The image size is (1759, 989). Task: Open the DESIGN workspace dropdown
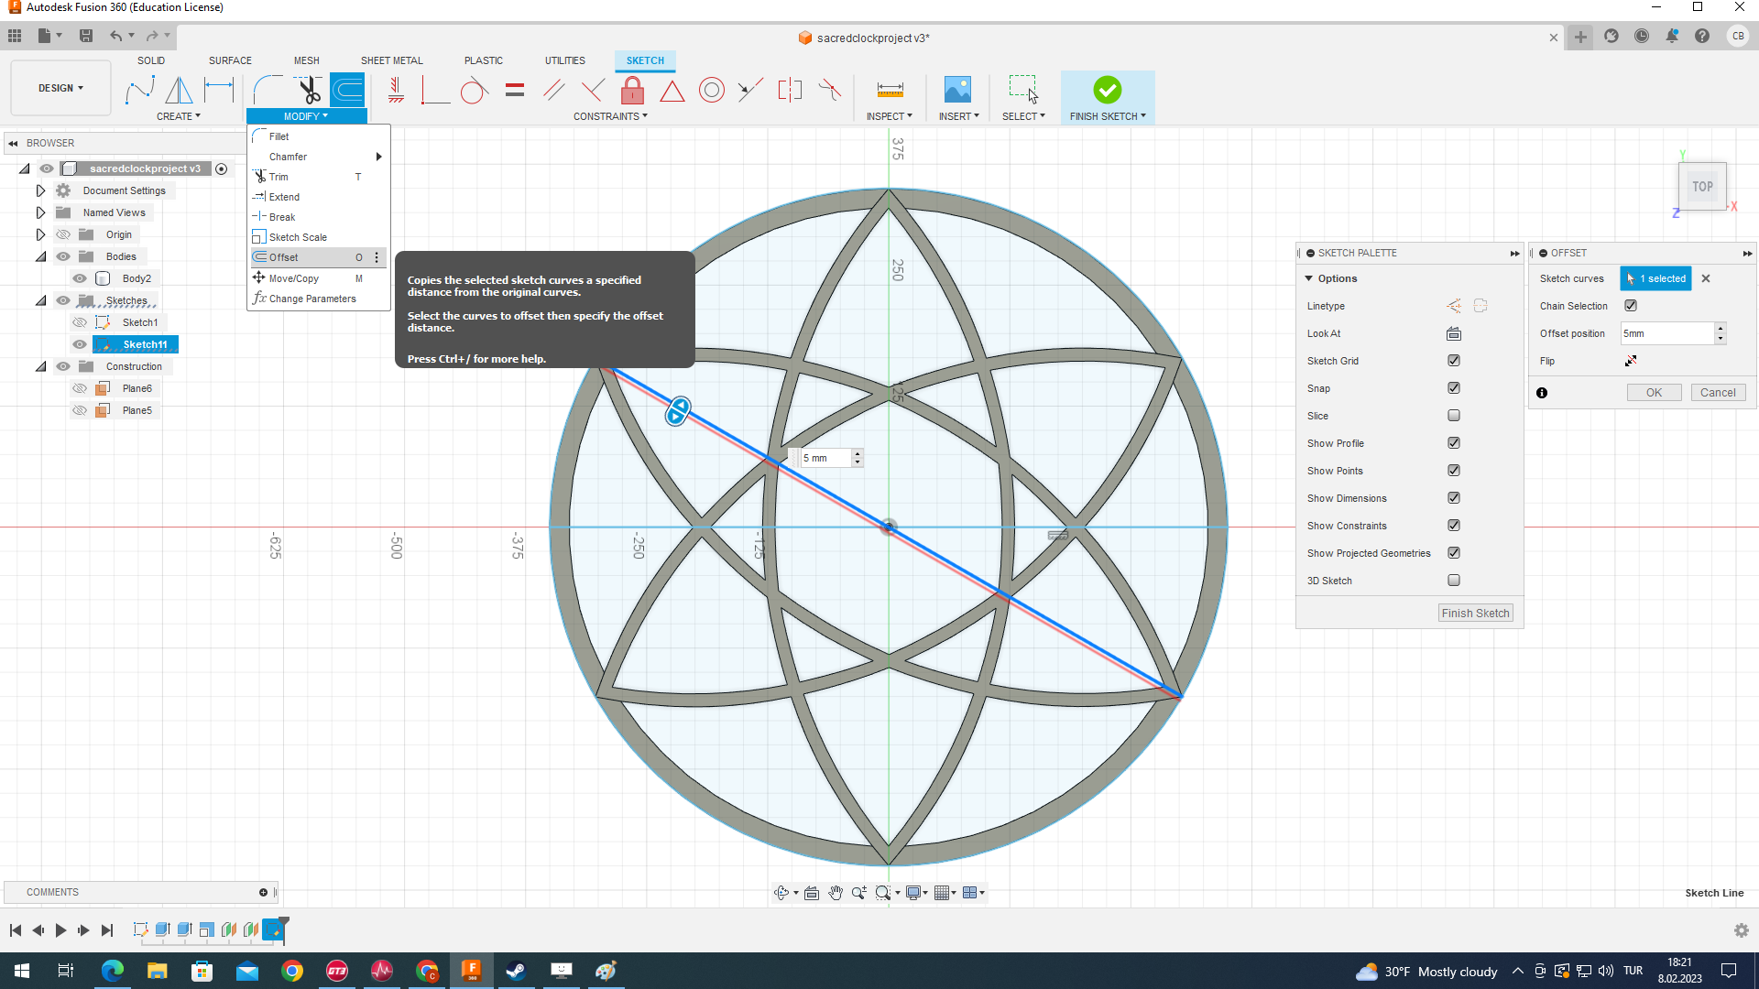[x=60, y=88]
